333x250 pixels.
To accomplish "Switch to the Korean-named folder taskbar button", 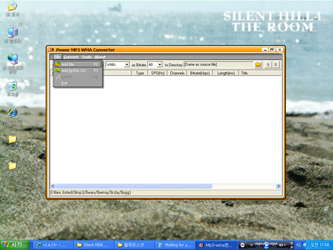I will click(x=134, y=245).
